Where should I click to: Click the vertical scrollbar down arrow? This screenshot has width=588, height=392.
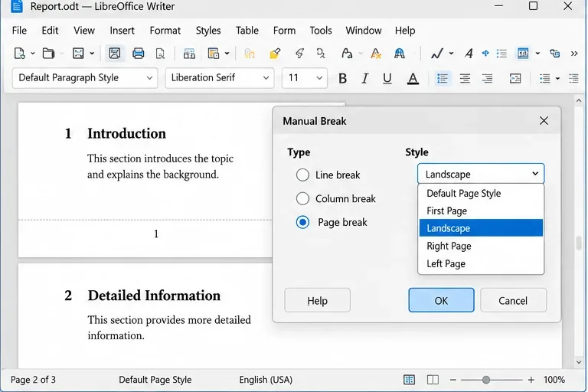point(579,362)
